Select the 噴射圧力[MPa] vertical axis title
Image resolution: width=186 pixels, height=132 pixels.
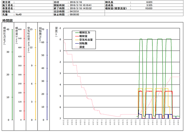(x=4, y=36)
